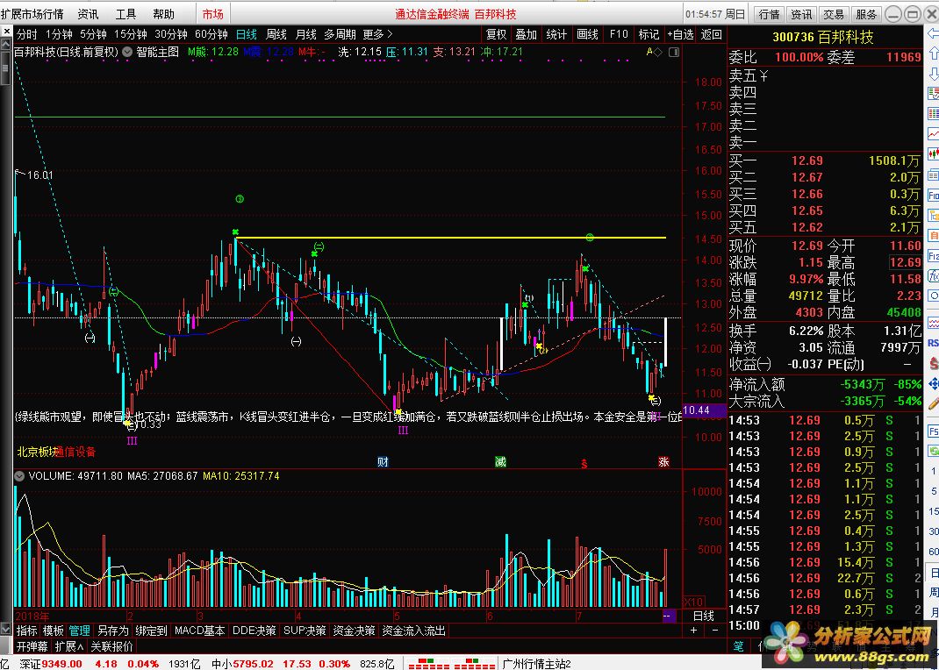Click the server signal bars icon in status bar
939x670 pixels.
(x=452, y=664)
